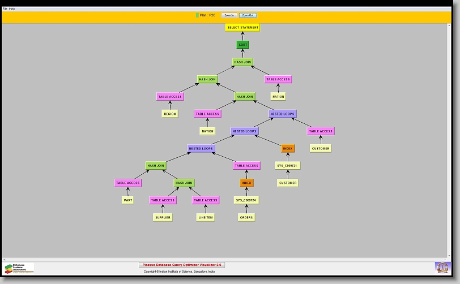
Task: Select the INDEX node above SYS_C009724
Action: [246, 183]
